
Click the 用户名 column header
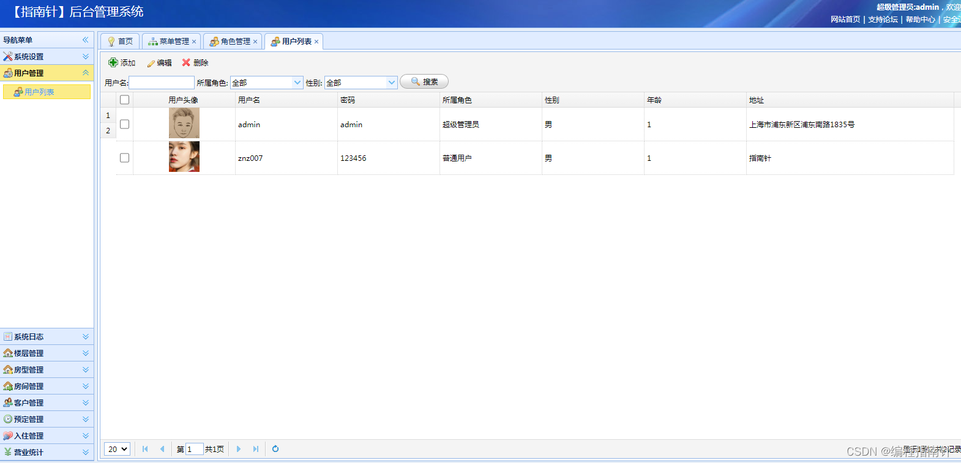286,100
